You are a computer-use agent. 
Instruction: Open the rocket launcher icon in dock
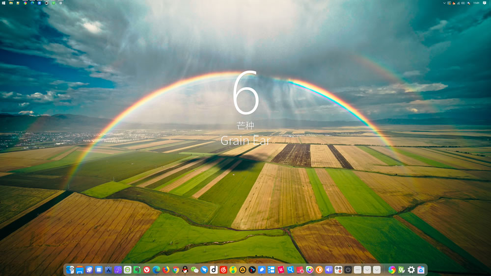[x=89, y=270]
